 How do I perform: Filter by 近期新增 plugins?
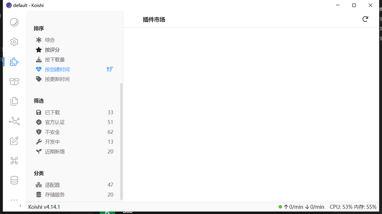(55, 152)
